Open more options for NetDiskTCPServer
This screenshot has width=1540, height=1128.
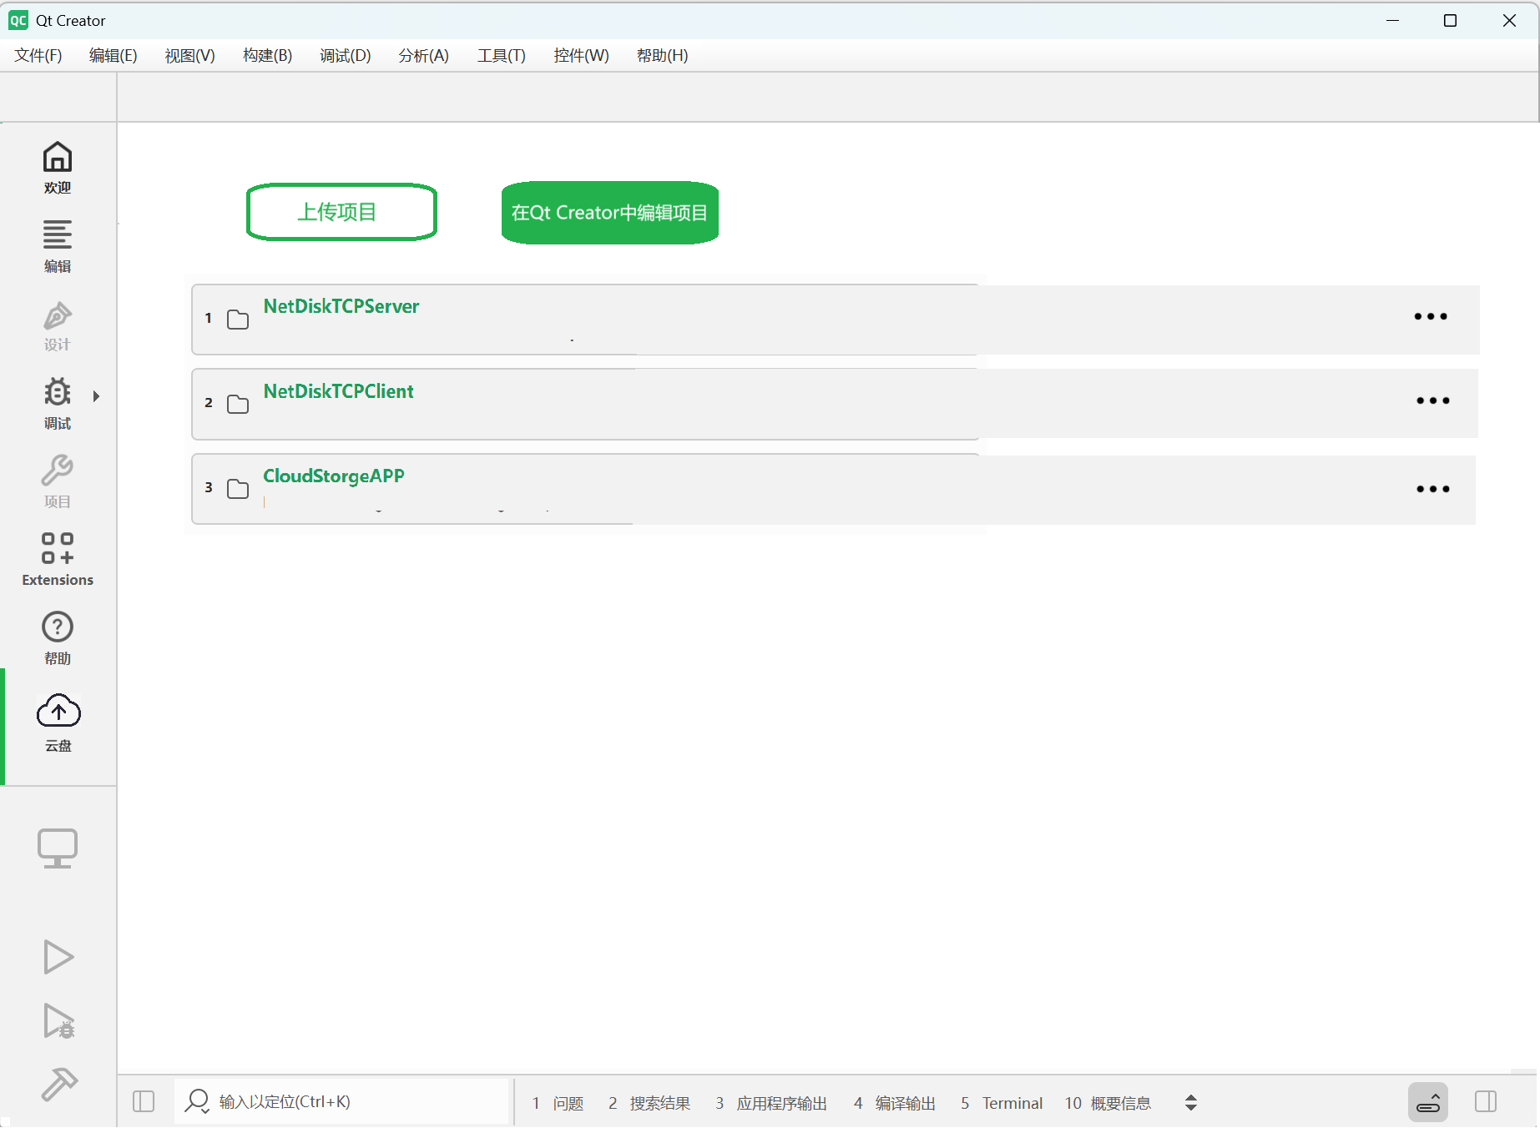click(1430, 317)
